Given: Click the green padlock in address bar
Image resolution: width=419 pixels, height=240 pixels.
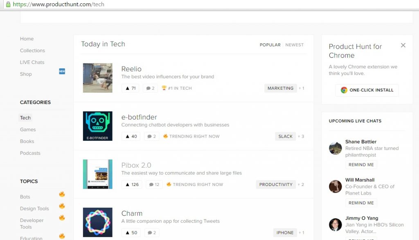Looking at the screenshot, I should click(x=8, y=5).
